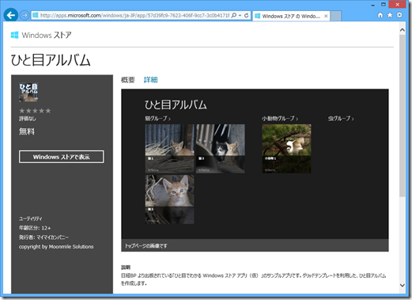Image resolution: width=412 pixels, height=300 pixels.
Task: Go back with the browser back arrow
Action: [11, 15]
